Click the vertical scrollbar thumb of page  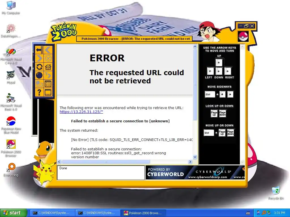point(195,84)
